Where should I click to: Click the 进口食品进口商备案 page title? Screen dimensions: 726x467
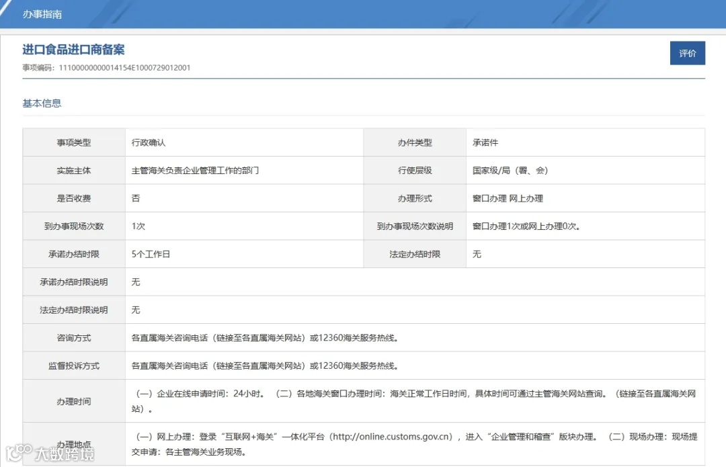click(x=74, y=50)
